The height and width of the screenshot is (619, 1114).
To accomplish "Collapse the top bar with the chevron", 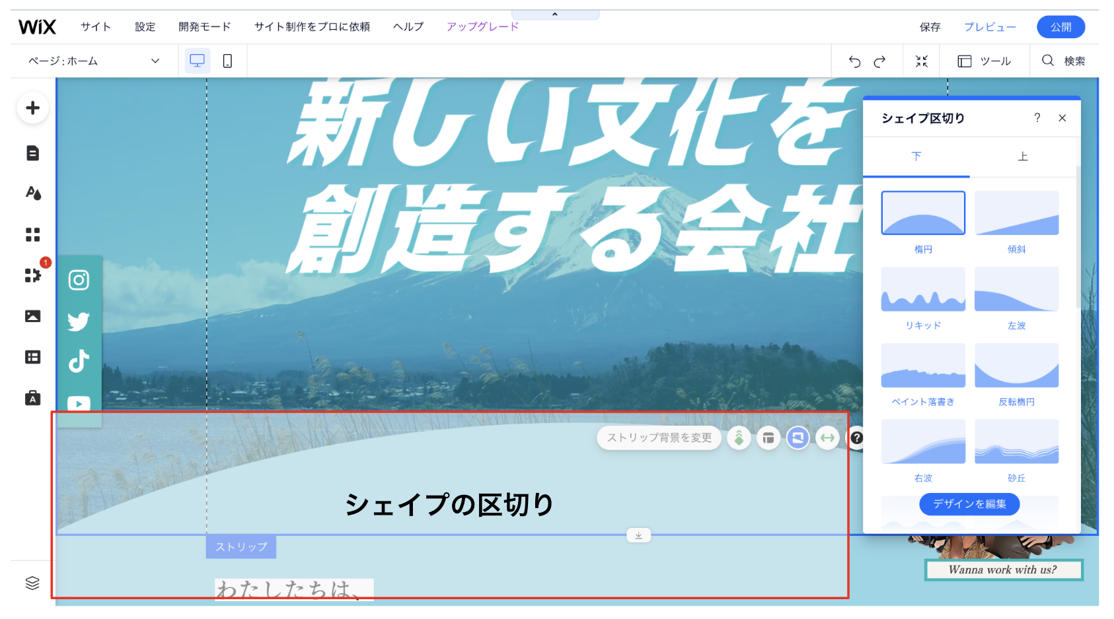I will pyautogui.click(x=555, y=13).
